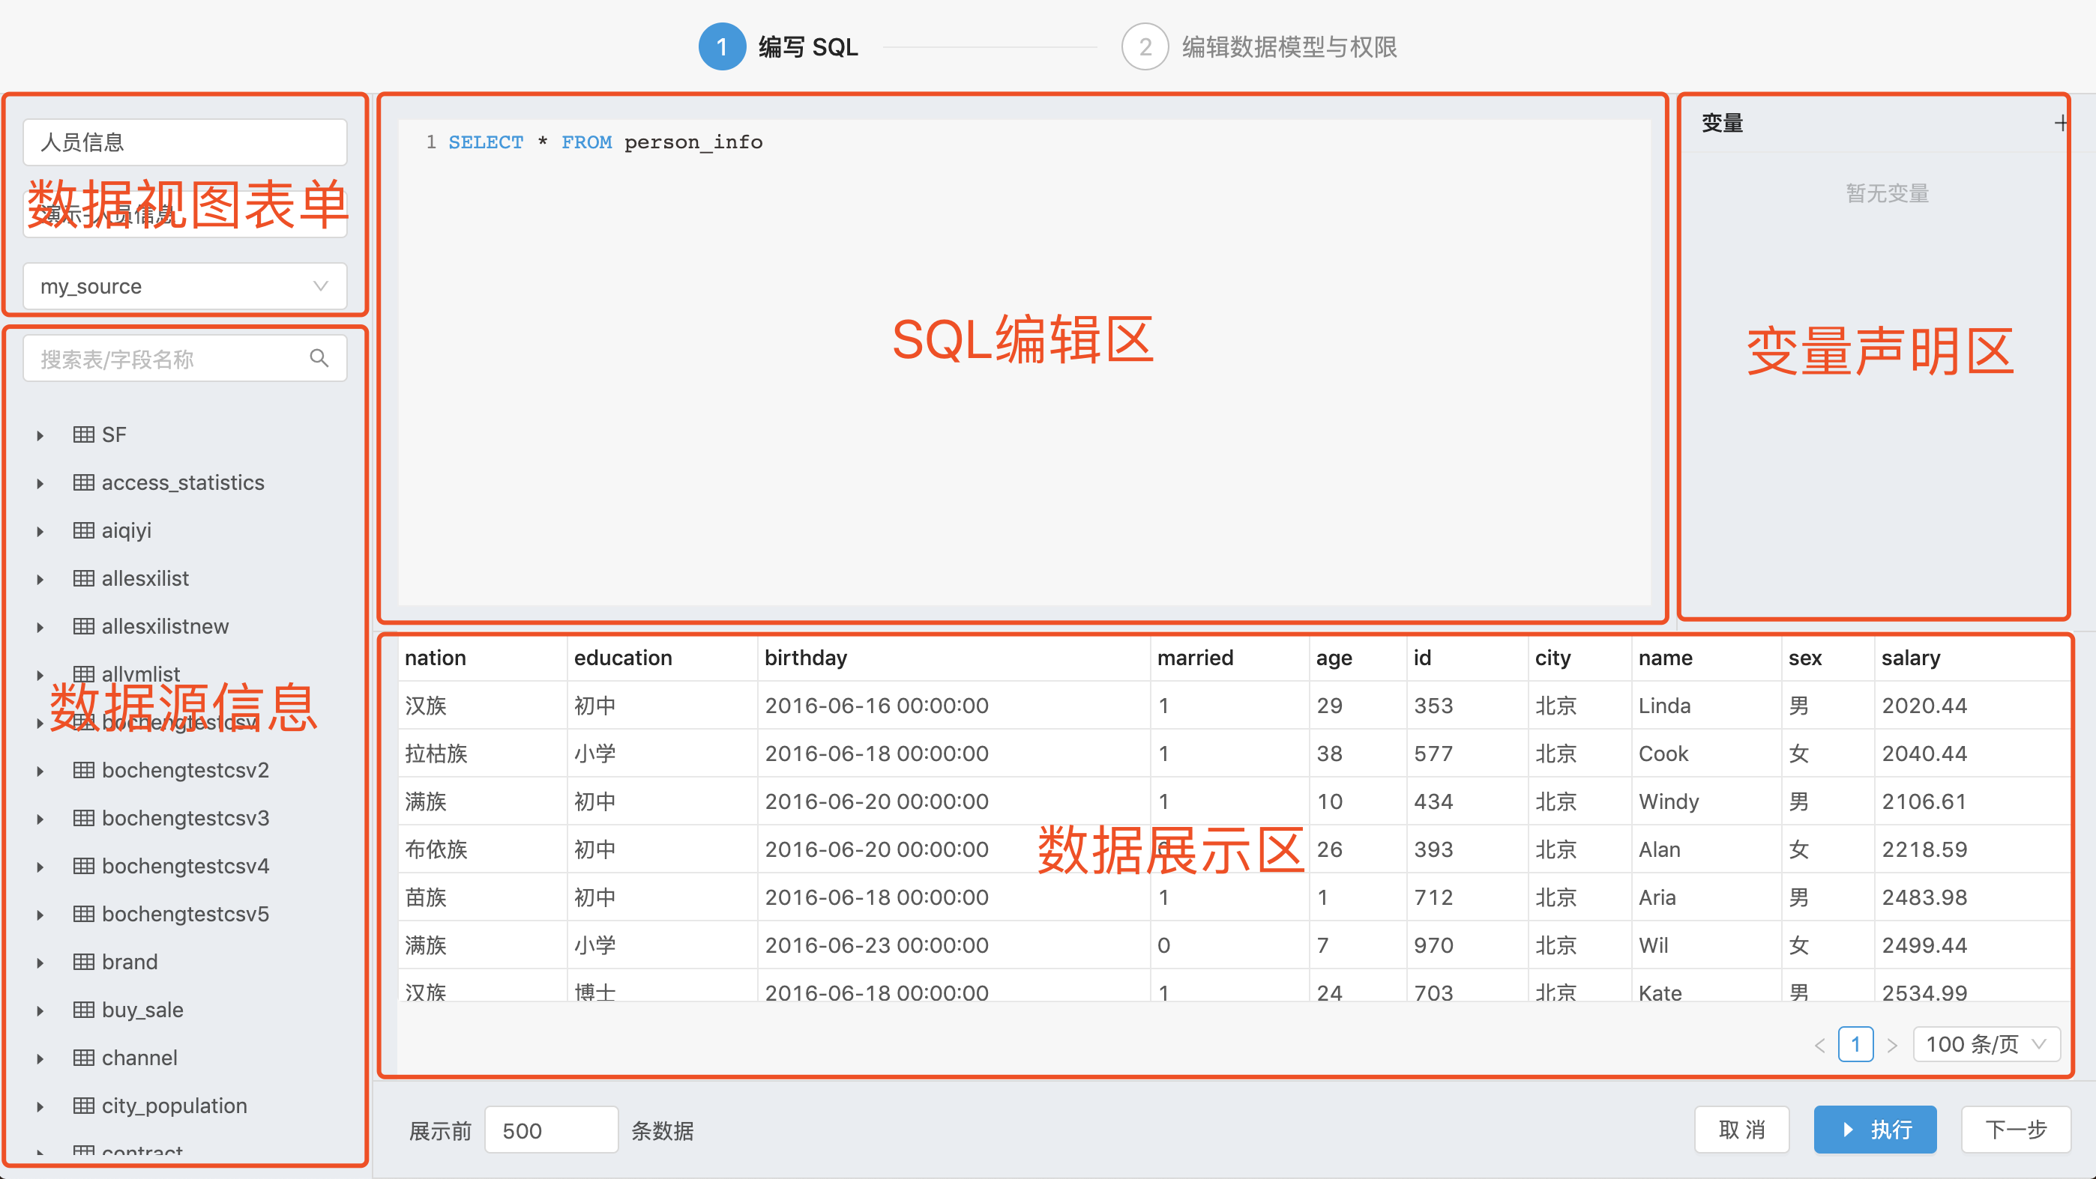Click the 取消 cancel button
The image size is (2096, 1179).
[x=1741, y=1130]
